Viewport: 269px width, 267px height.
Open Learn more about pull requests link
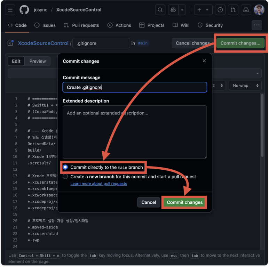pos(98,184)
